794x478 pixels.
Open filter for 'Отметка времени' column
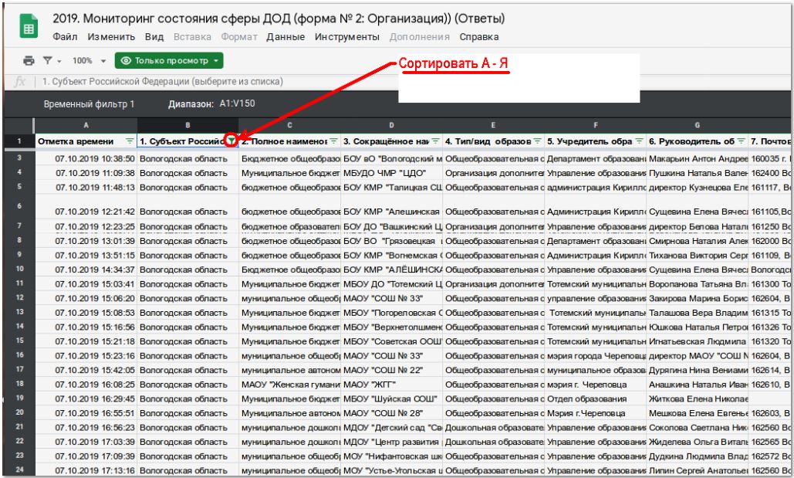point(129,141)
